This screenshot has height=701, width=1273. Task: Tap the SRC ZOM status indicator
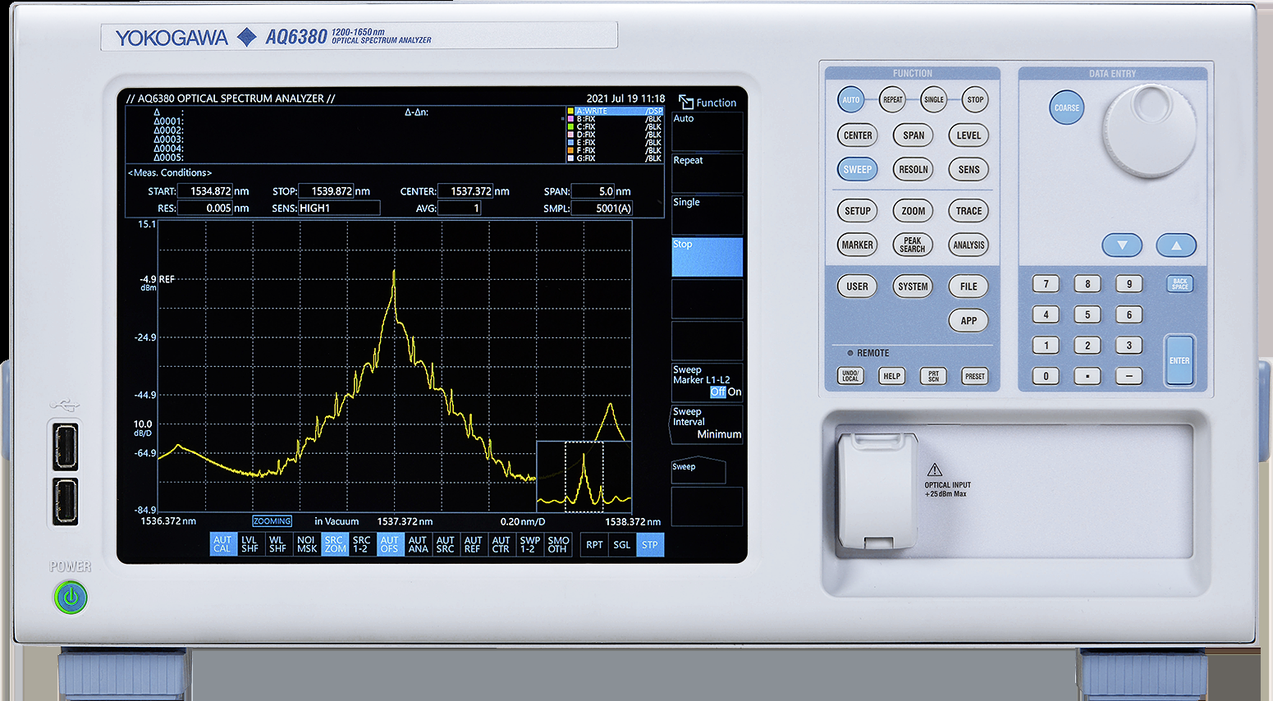pyautogui.click(x=334, y=544)
